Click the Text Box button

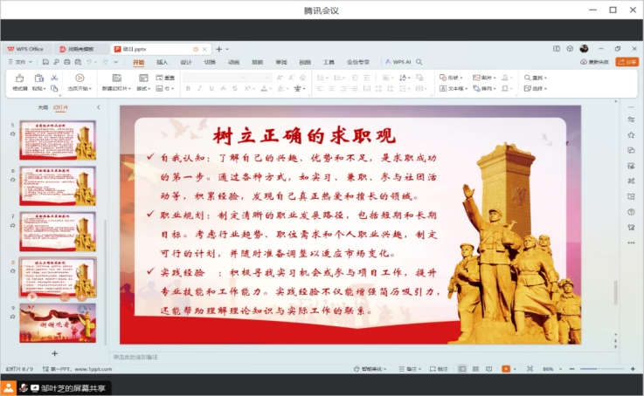[x=453, y=88]
